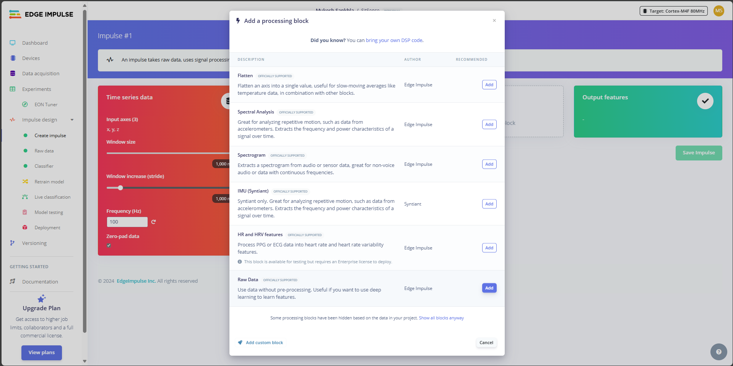Click the frequency reset refresh icon
Viewport: 733px width, 366px height.
pos(153,222)
